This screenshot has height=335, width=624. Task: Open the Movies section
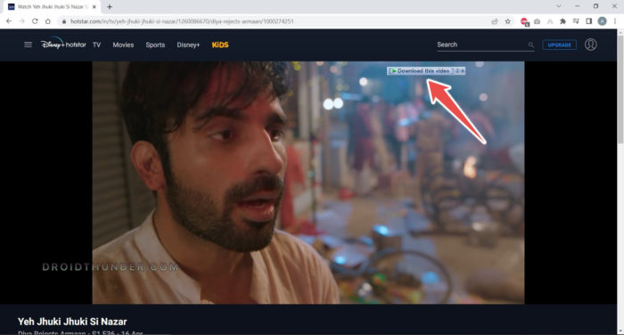pos(123,45)
